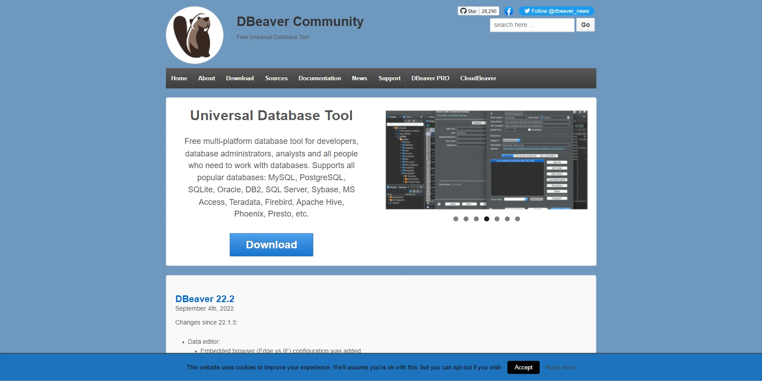Click the 'Universal Database Tool' heading
The height and width of the screenshot is (381, 762).
click(x=271, y=116)
